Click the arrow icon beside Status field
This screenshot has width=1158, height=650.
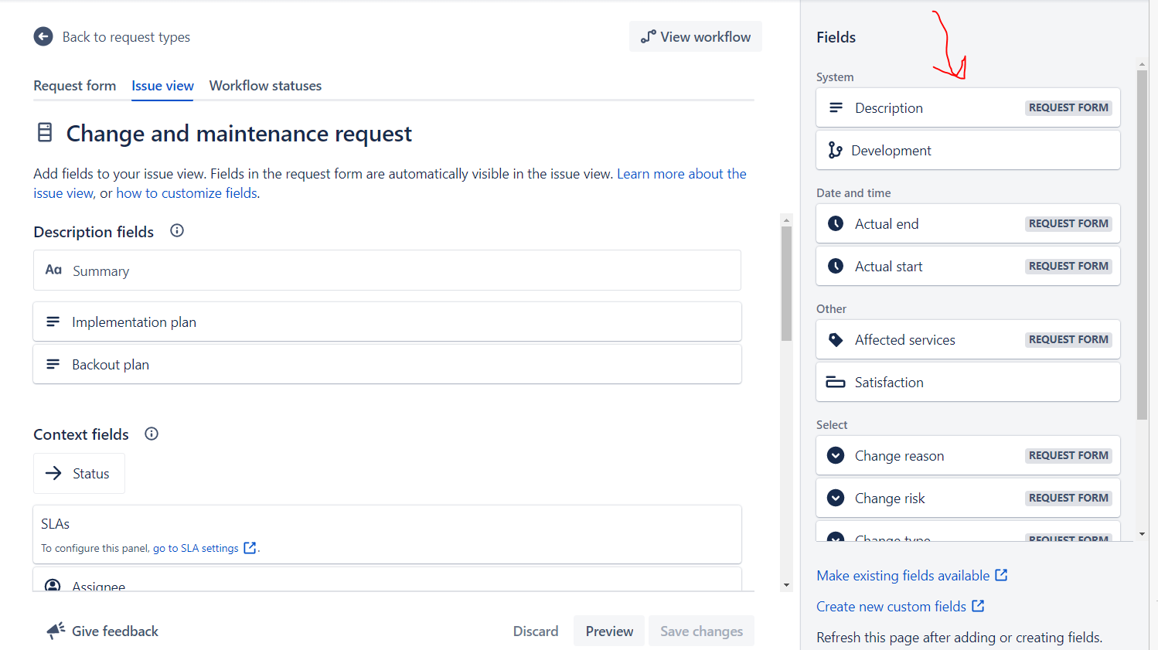[x=53, y=473]
